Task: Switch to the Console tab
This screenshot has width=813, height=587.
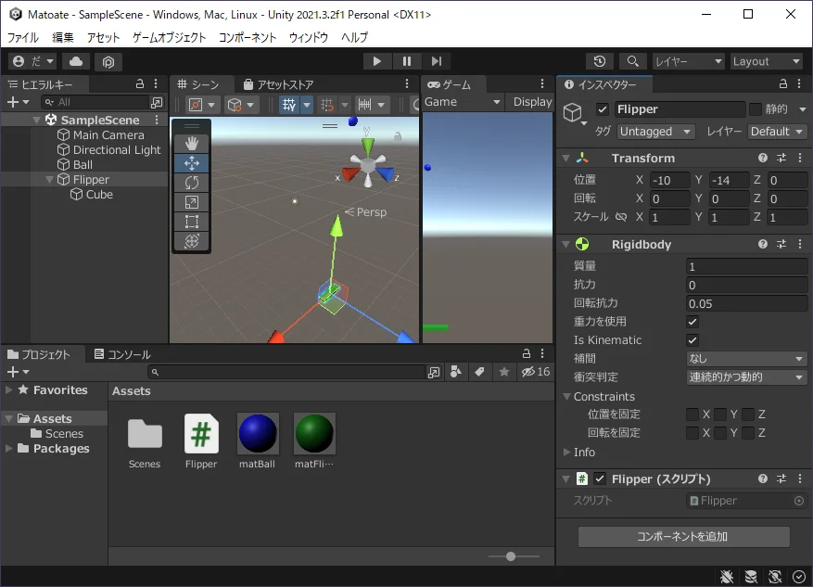Action: (x=123, y=354)
